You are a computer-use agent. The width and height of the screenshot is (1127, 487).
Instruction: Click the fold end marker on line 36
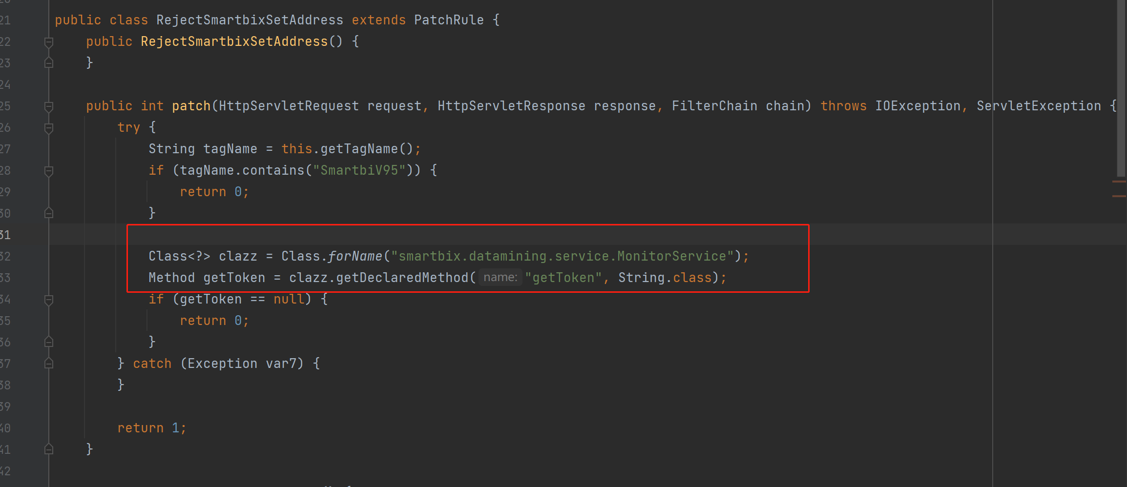click(49, 342)
